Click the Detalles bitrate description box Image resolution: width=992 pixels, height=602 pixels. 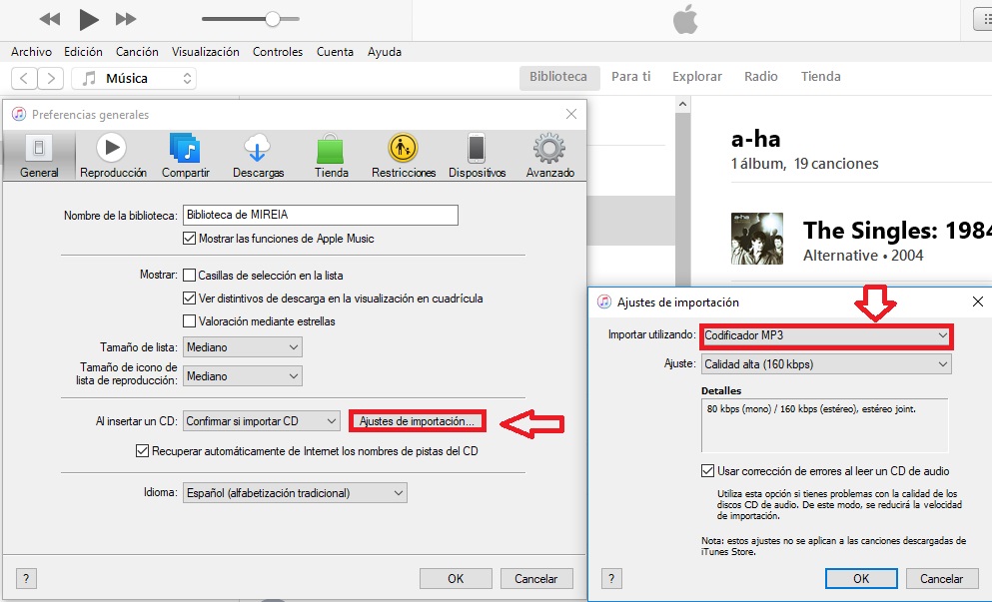pos(825,425)
